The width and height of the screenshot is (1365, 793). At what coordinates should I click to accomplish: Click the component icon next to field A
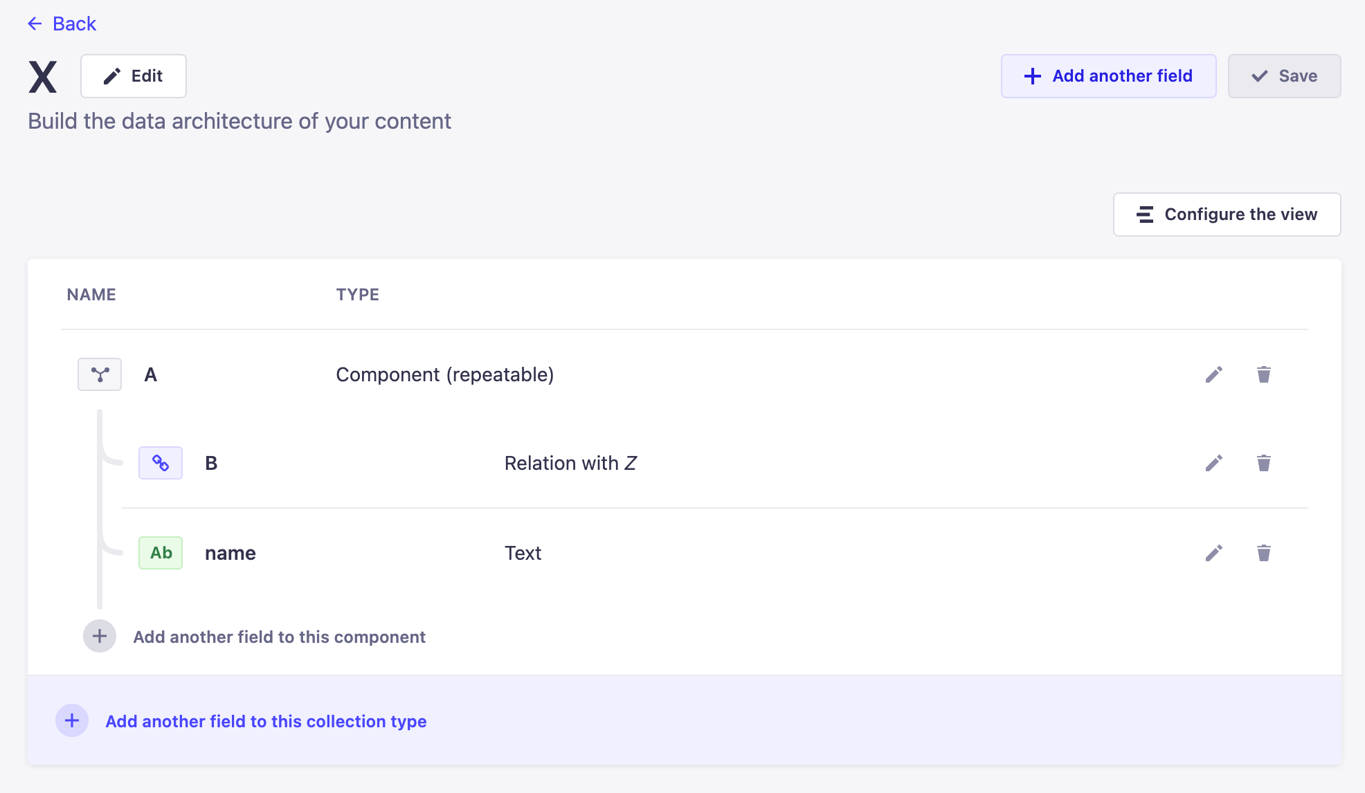click(99, 374)
